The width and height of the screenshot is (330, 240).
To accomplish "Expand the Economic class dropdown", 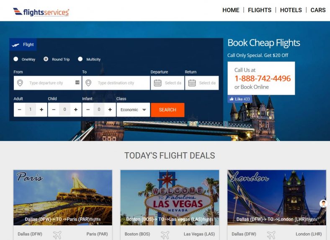I will click(x=133, y=110).
